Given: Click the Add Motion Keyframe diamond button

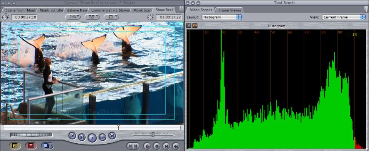Looking at the screenshot, I should (157, 146).
